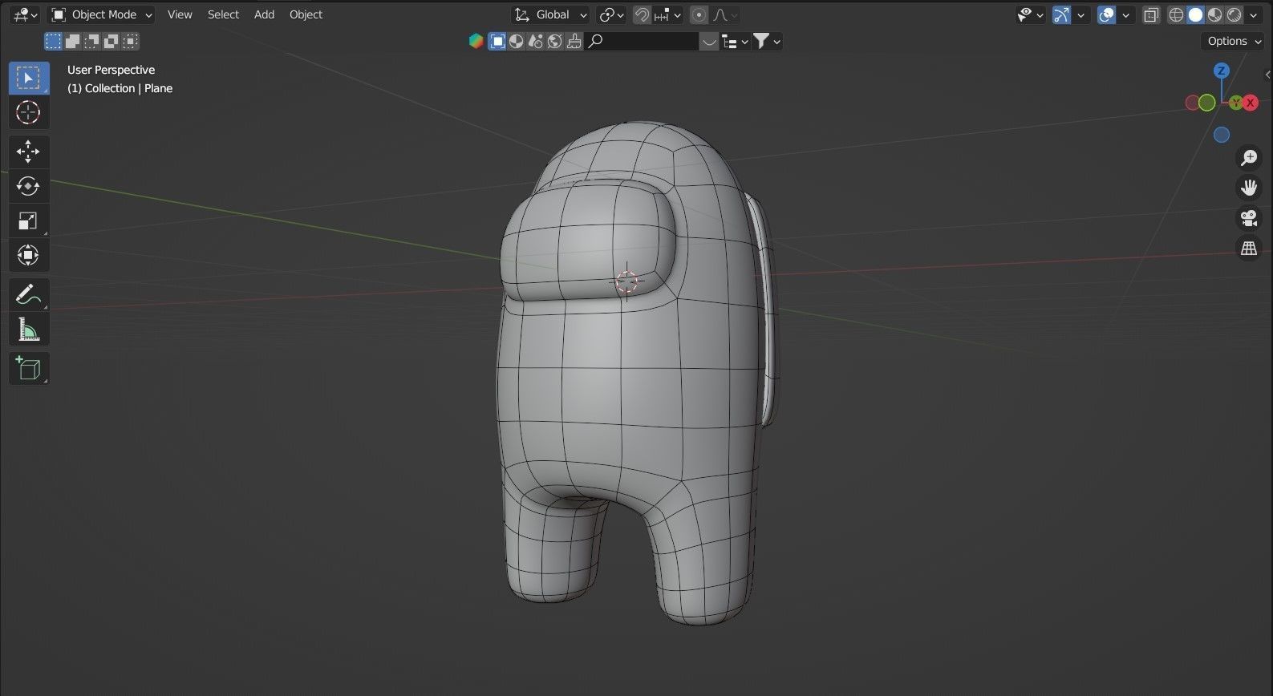Open the Object Mode dropdown

click(x=101, y=14)
